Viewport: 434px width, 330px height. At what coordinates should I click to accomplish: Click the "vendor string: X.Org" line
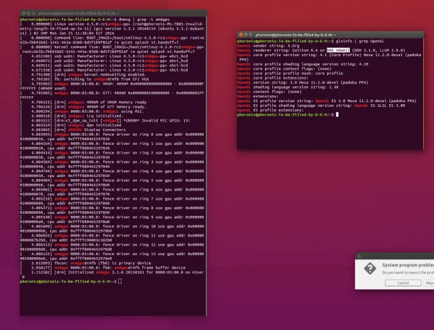point(268,45)
